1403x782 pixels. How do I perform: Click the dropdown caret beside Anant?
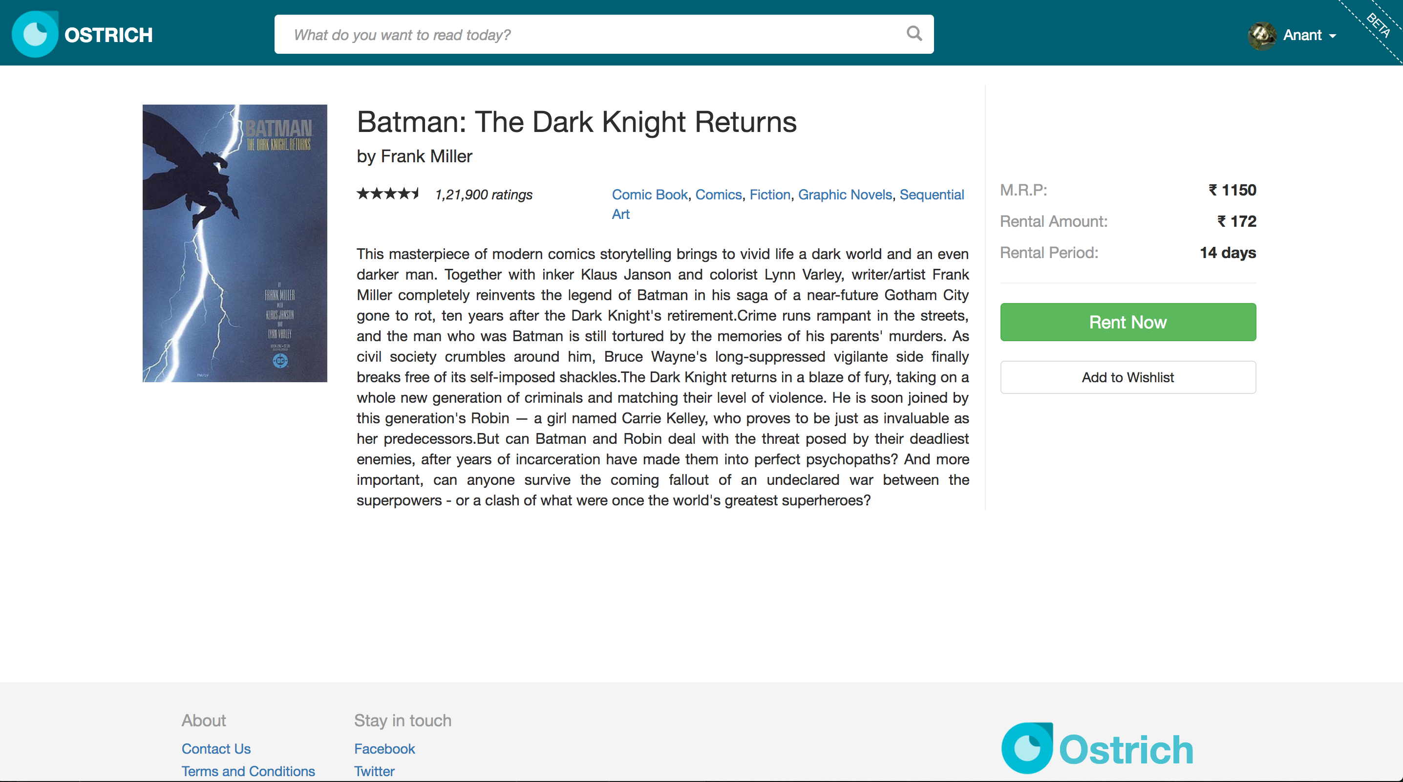pyautogui.click(x=1332, y=37)
